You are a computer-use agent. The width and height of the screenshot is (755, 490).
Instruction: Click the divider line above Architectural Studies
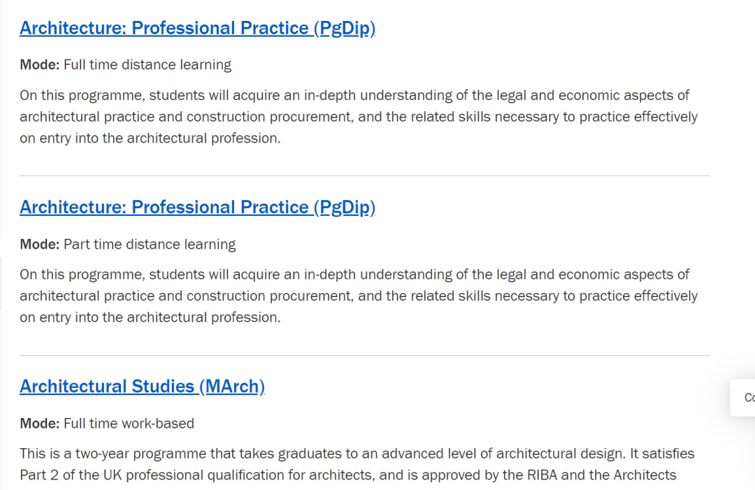click(x=364, y=355)
